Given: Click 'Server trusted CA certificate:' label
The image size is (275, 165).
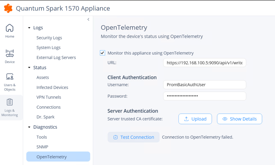Looking at the screenshot, I should [x=135, y=119].
